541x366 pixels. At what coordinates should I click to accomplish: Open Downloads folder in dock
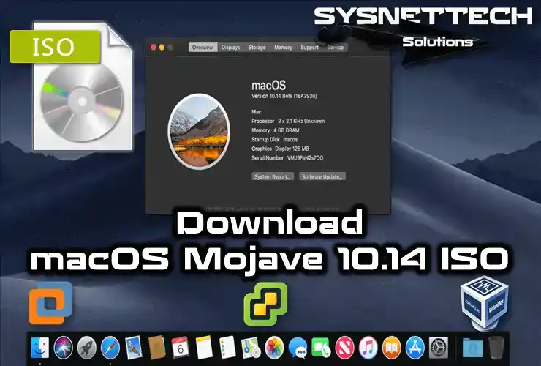pos(473,348)
